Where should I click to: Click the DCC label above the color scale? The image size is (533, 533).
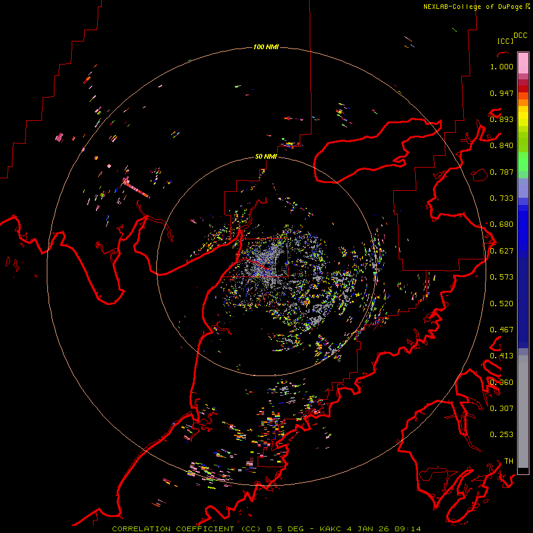[x=520, y=36]
